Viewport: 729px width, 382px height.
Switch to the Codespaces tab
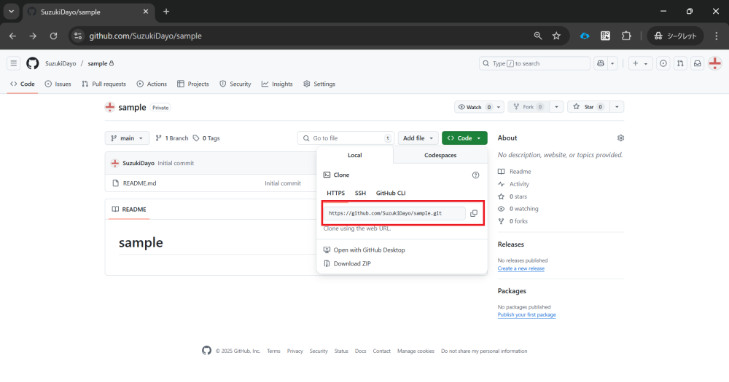440,155
